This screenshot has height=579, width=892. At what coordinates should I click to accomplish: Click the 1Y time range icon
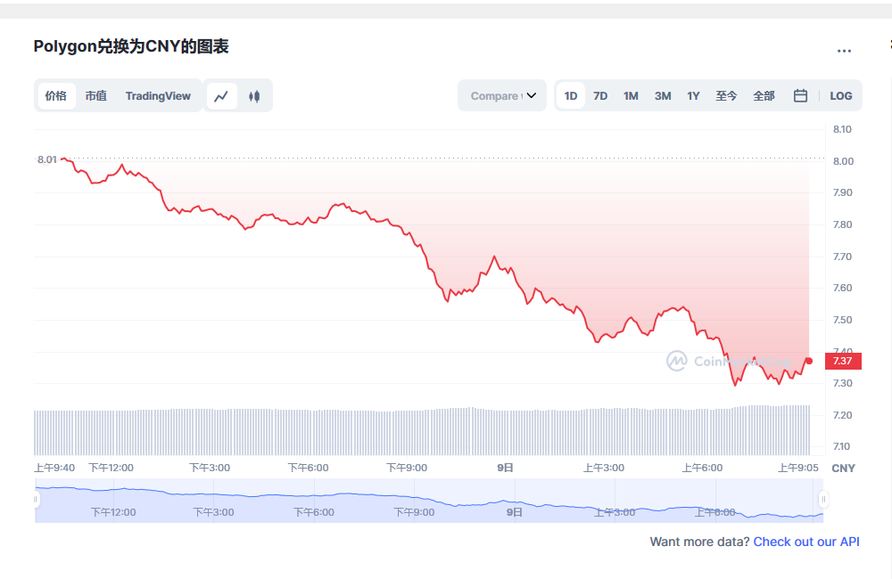click(693, 95)
